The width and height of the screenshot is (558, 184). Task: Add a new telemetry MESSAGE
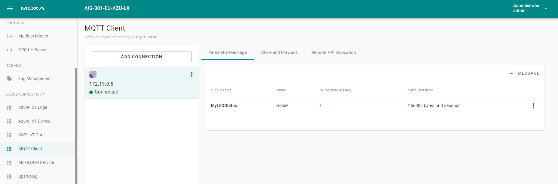point(524,73)
